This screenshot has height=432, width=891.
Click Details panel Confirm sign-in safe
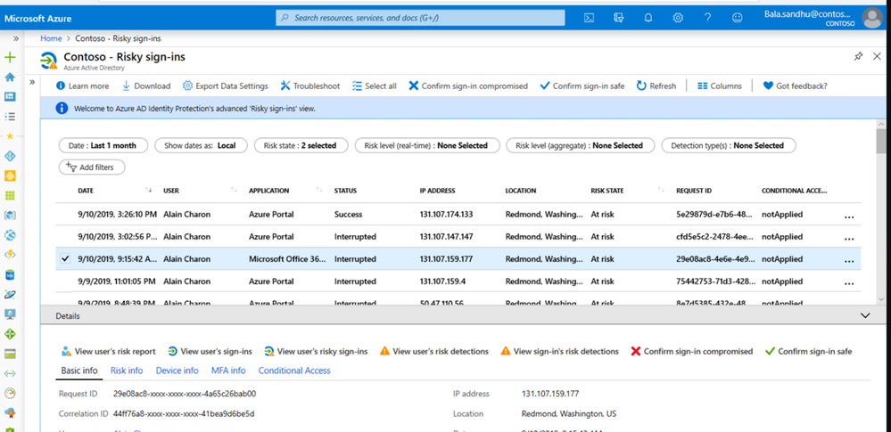[x=809, y=352]
